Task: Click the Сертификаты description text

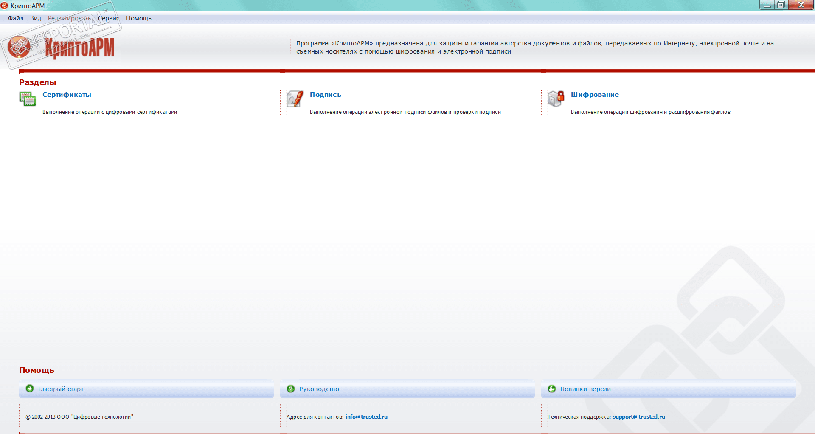Action: pos(110,112)
